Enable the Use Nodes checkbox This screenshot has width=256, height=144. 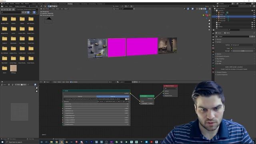click(x=71, y=82)
